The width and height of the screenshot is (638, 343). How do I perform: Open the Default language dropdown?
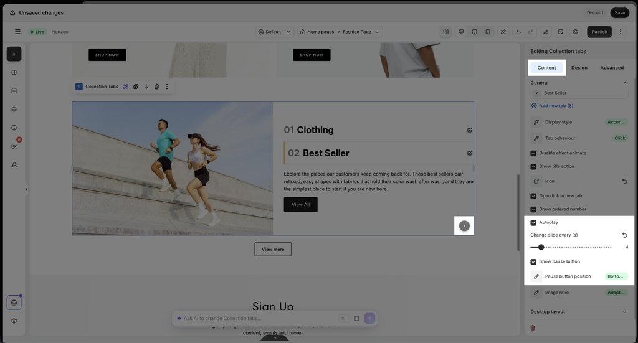click(274, 32)
